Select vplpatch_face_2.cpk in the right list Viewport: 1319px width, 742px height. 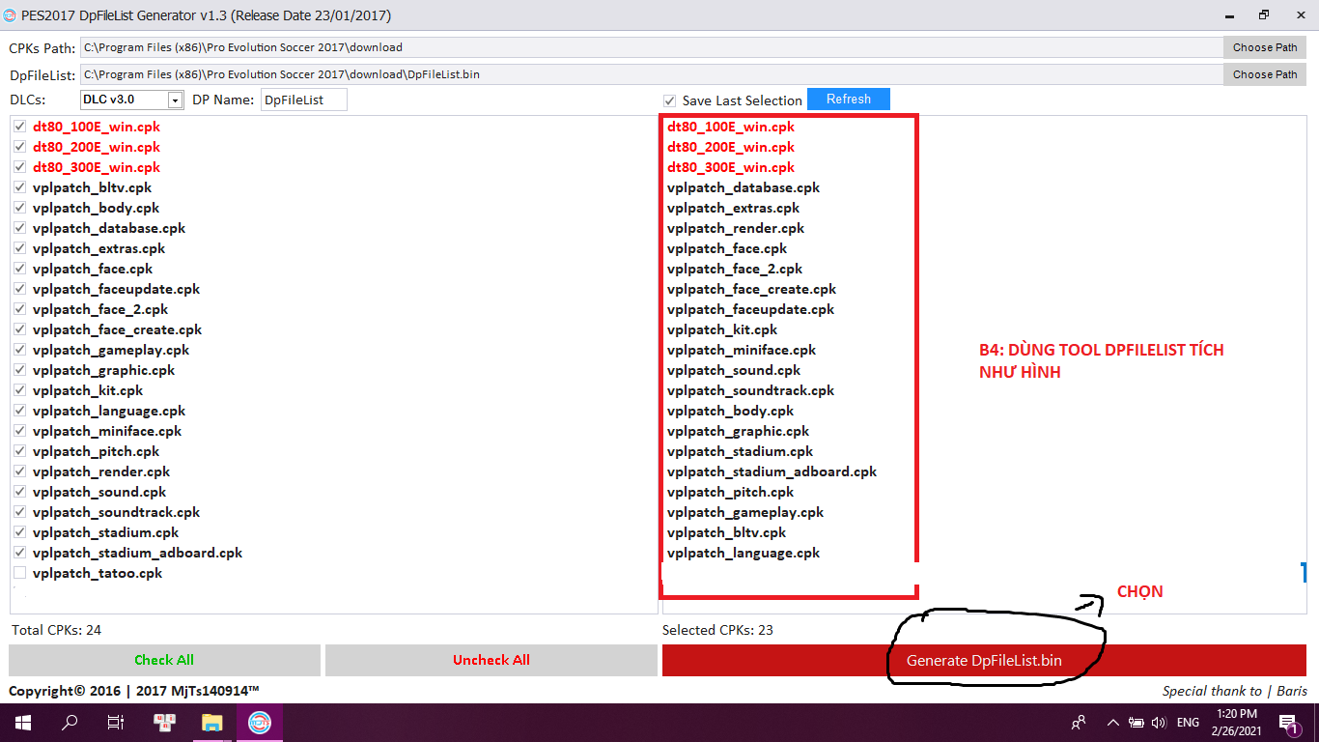point(735,269)
